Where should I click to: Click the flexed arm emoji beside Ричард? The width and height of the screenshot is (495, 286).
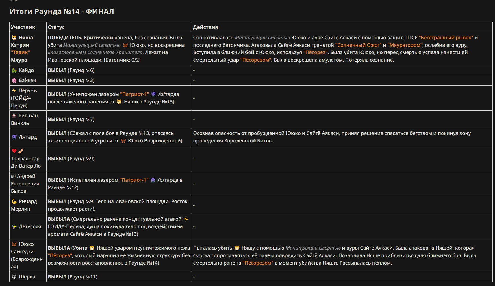tap(14, 201)
